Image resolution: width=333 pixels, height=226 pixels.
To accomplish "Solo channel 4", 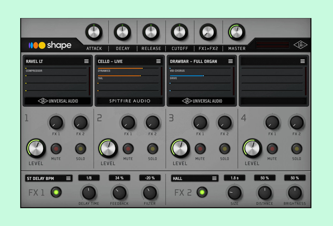I will (x=297, y=149).
